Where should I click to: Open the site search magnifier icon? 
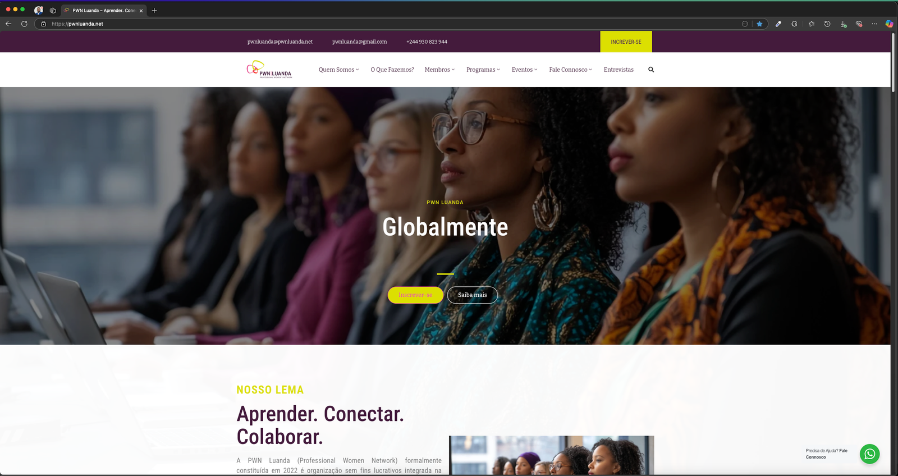coord(651,70)
